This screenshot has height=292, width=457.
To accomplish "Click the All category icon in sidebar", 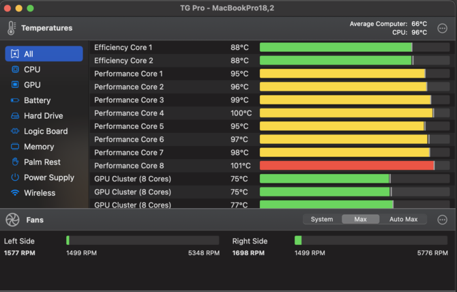I will coord(15,54).
